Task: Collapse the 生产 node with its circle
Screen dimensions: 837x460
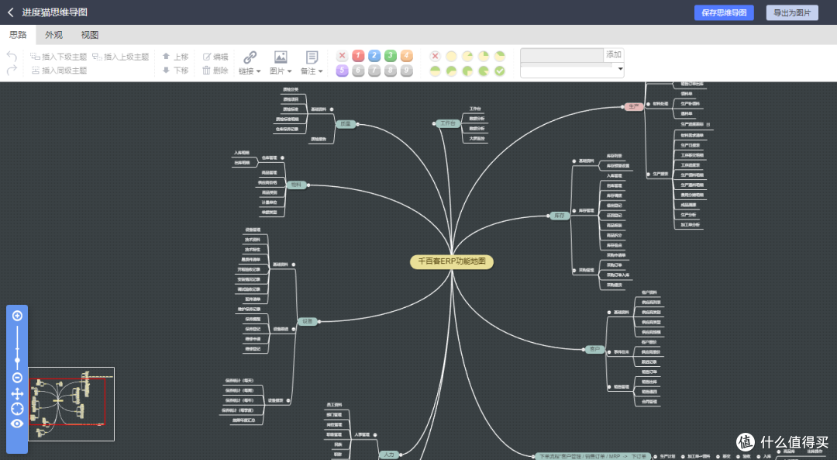Action: 623,107
